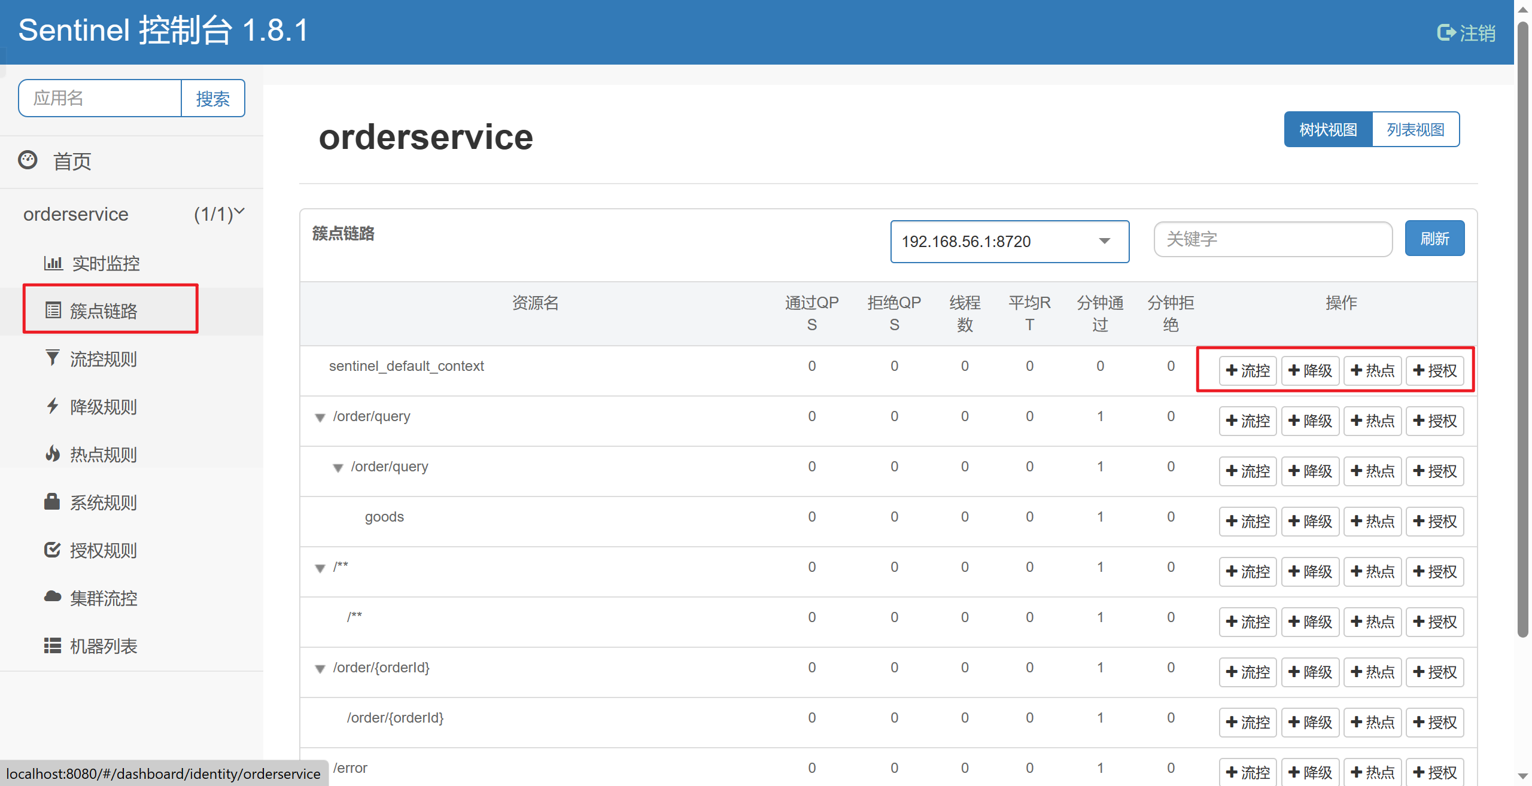This screenshot has width=1532, height=786.
Task: Click the lightning icon for 降级规则
Action: 53,406
